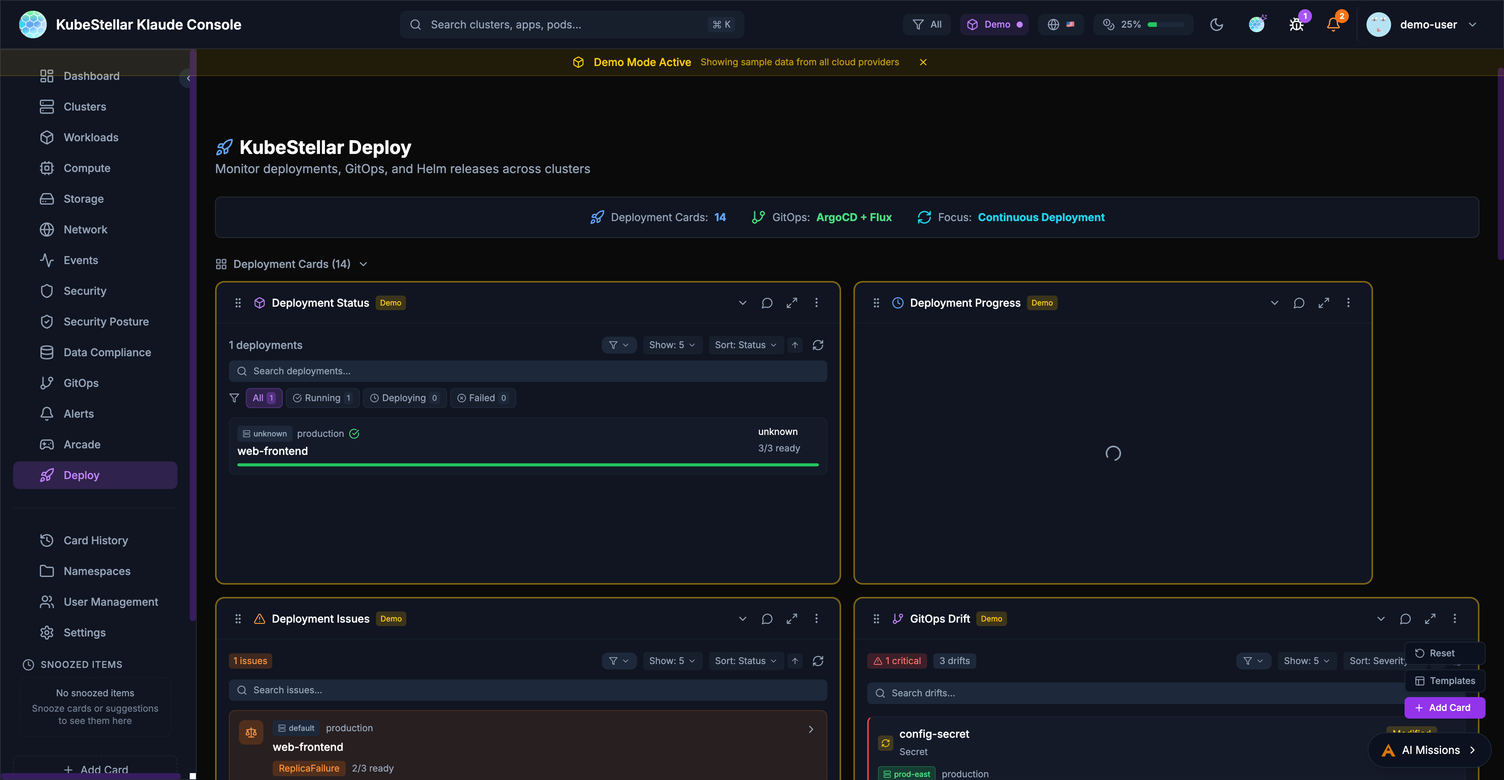
Task: Refresh the Deployment Status card
Action: click(817, 345)
